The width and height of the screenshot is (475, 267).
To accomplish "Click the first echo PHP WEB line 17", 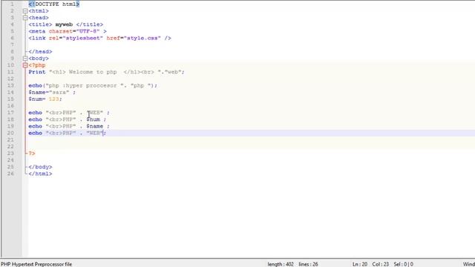I will pyautogui.click(x=69, y=113).
